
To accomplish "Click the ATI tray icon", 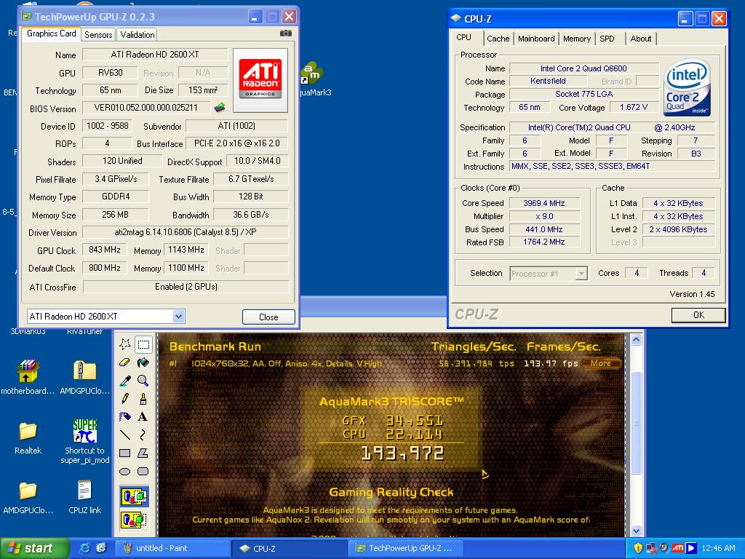I will [x=678, y=548].
